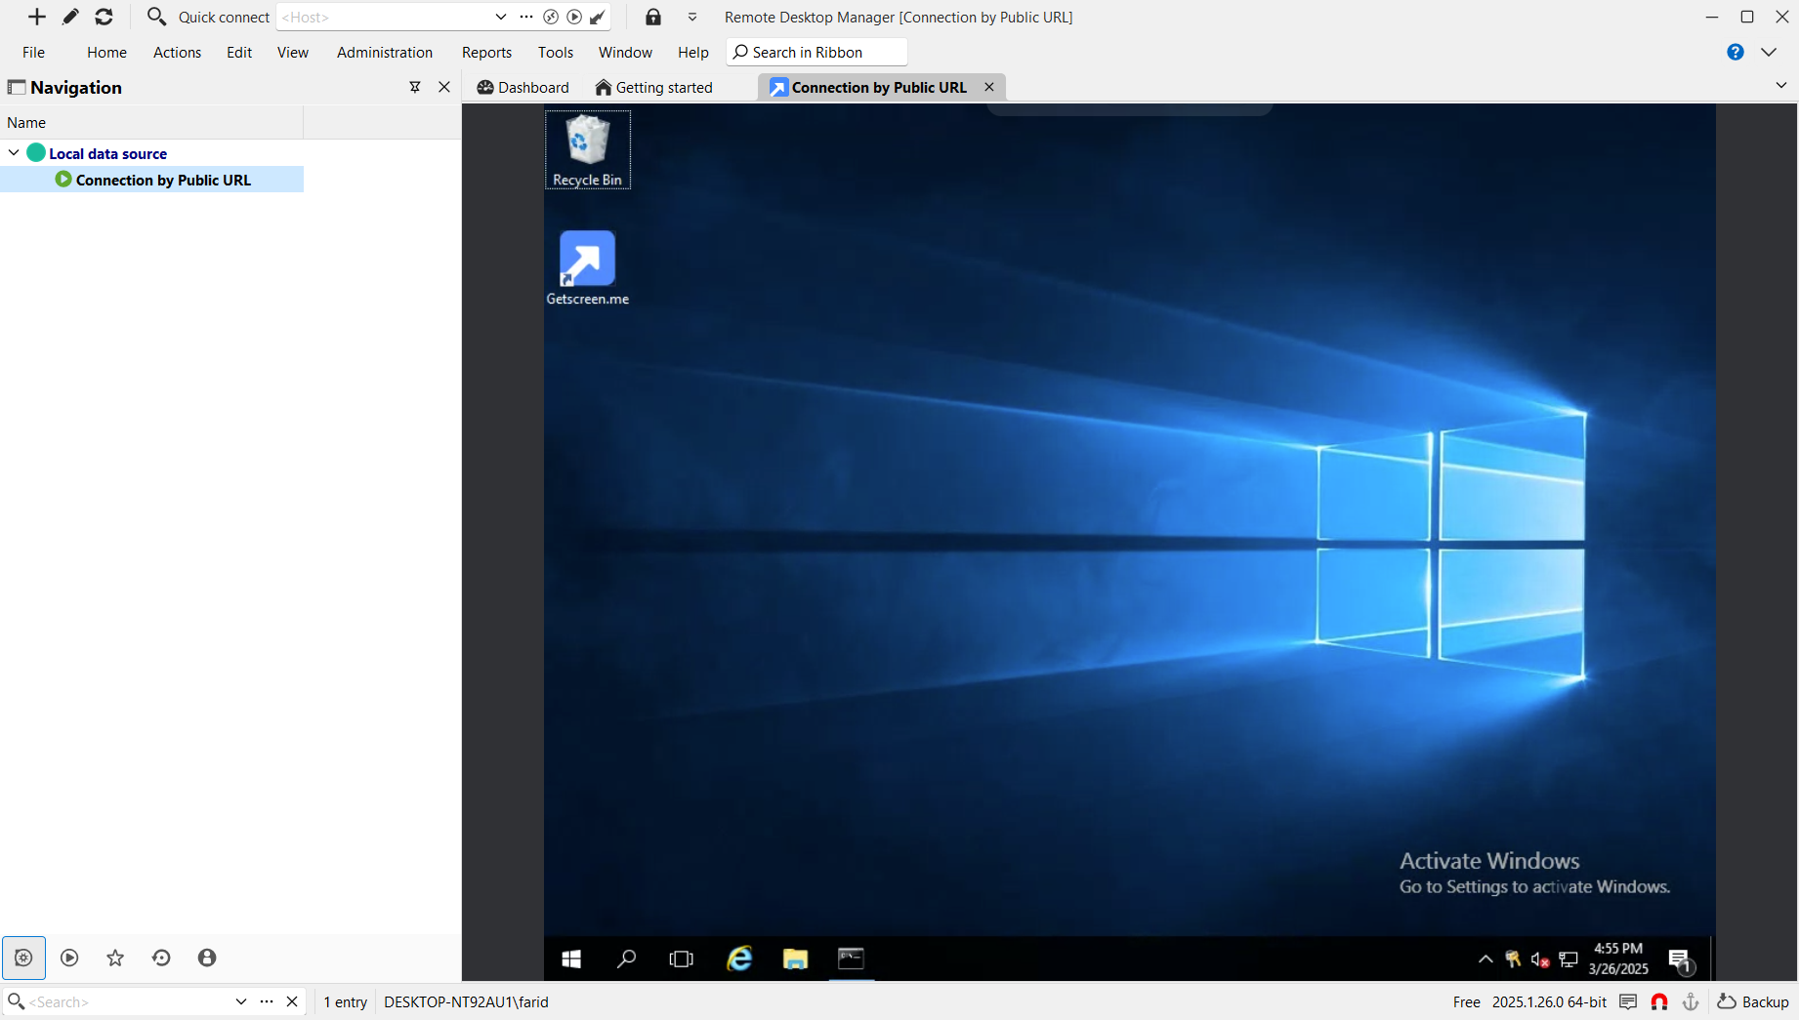
Task: Click the Backup button in status bar
Action: 1753,1001
